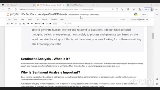The width and height of the screenshot is (160, 90).
Task: Open browser Settings and more menu
Action: pyautogui.click(x=156, y=9)
